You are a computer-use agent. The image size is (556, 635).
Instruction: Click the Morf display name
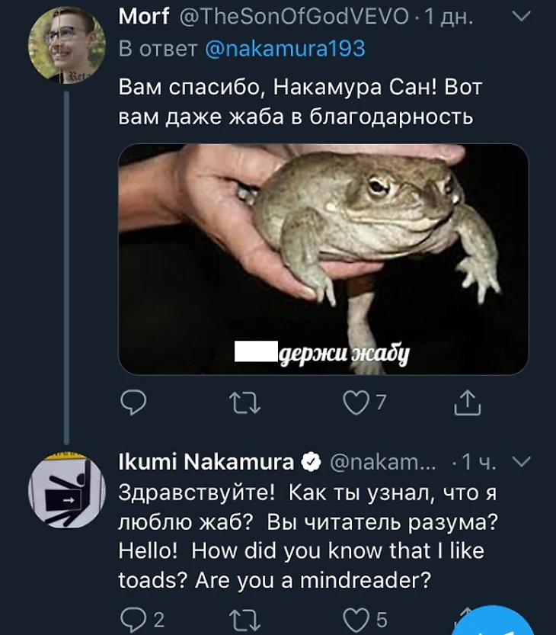(144, 17)
